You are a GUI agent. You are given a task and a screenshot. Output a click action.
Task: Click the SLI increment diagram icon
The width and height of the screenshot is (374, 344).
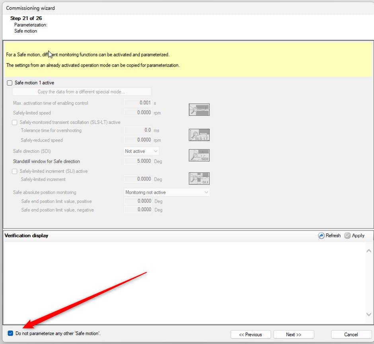[199, 179]
